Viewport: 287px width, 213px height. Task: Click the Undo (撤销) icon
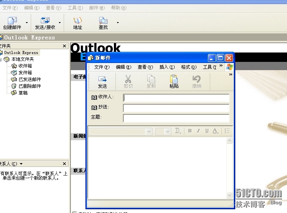(x=197, y=82)
